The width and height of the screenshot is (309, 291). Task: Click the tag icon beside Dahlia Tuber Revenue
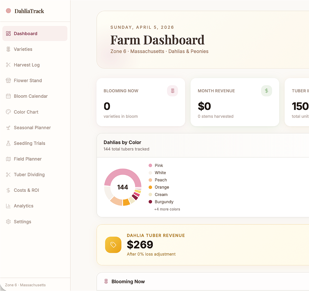click(113, 245)
